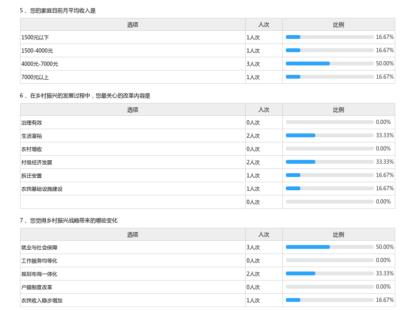Select the 户籍制度改革 option
The height and width of the screenshot is (310, 417).
[37, 287]
